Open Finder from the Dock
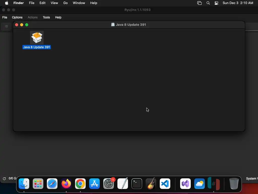The height and width of the screenshot is (194, 258). (24, 184)
